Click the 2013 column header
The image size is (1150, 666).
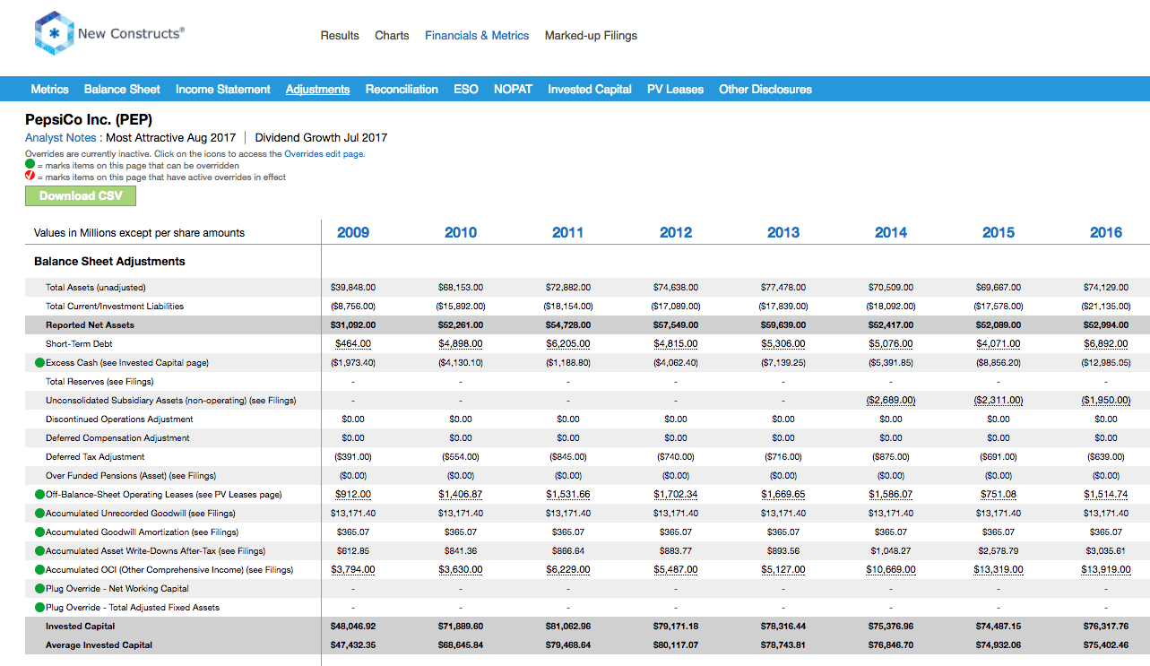click(783, 233)
